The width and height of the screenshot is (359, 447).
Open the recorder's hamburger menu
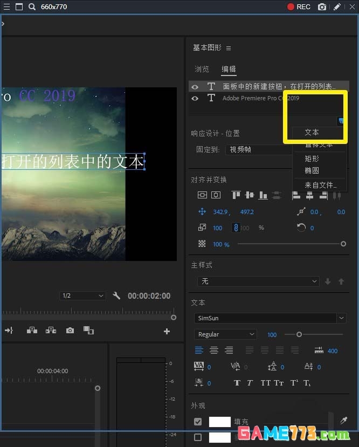[6, 7]
